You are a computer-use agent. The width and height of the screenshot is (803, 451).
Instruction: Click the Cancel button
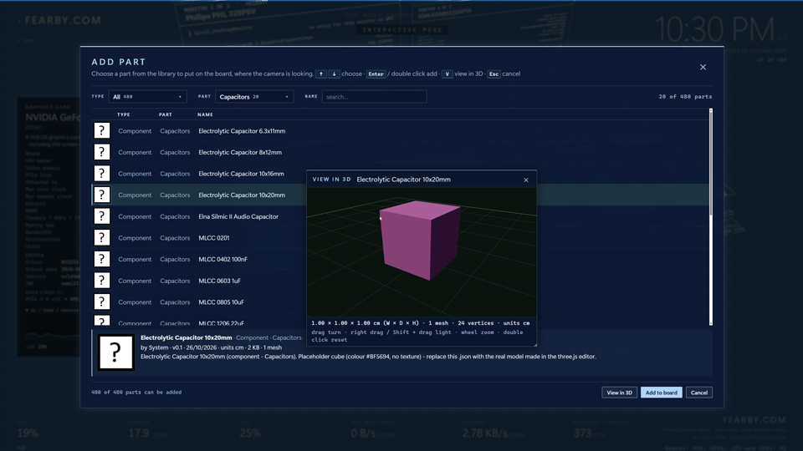tap(699, 393)
